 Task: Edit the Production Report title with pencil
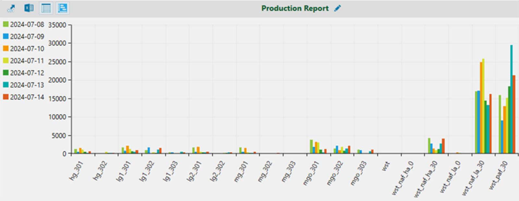[338, 8]
